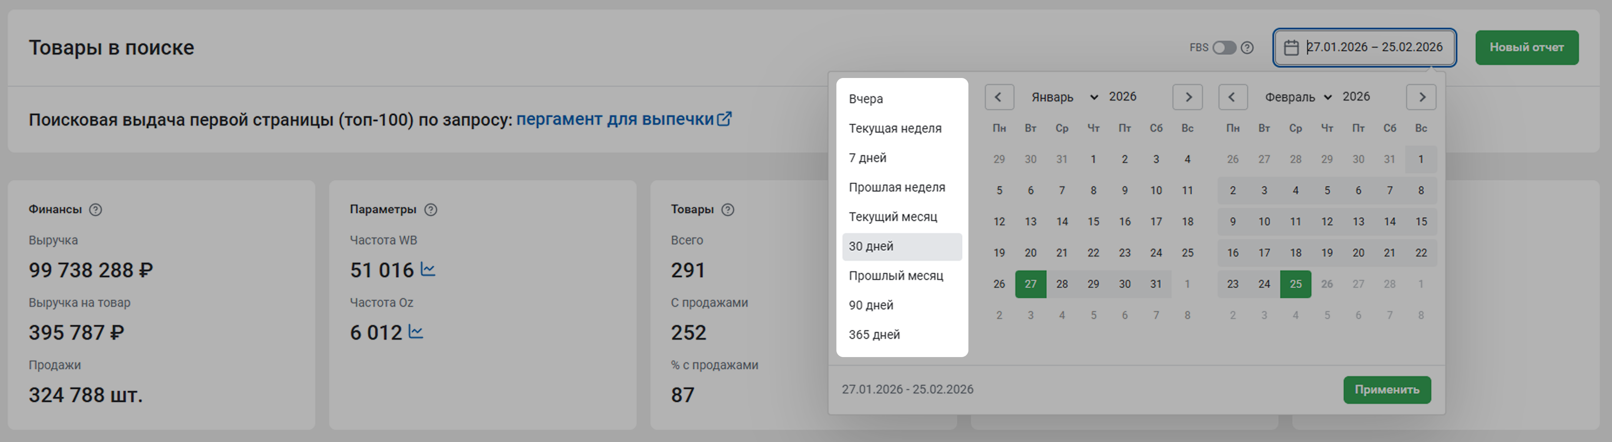Expand the Январь month dropdown
This screenshot has width=1612, height=442.
(x=1064, y=97)
